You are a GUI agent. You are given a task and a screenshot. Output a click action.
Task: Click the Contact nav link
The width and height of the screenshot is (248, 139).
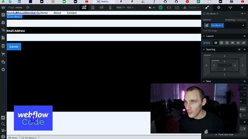point(72,13)
